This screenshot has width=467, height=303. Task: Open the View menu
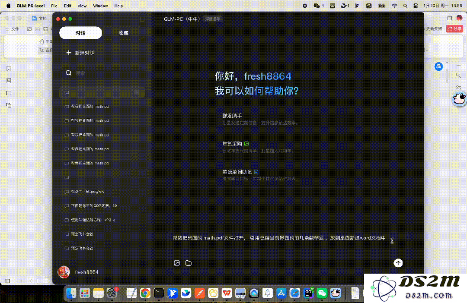tap(82, 6)
